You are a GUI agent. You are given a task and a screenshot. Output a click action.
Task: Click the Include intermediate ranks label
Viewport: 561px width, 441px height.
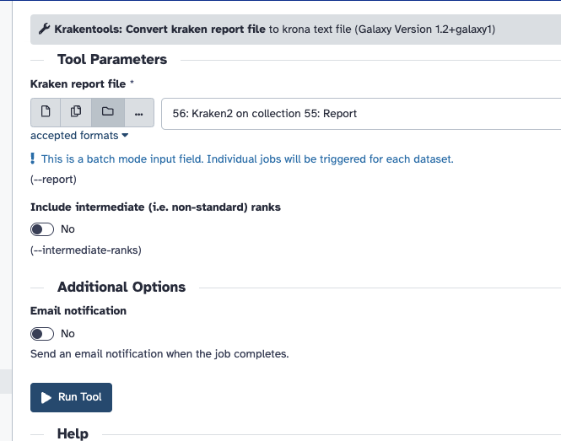(155, 206)
